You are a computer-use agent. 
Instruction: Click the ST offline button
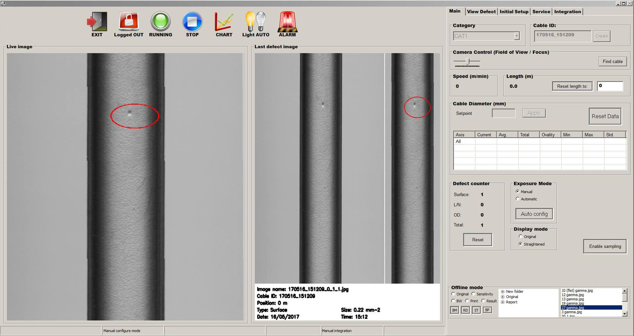(476, 310)
